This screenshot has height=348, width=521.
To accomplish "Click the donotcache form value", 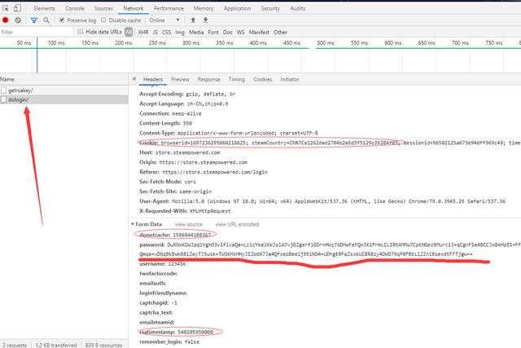I will [x=192, y=235].
